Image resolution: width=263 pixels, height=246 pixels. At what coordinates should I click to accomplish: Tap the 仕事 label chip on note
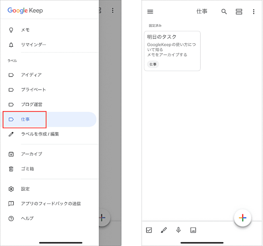click(x=153, y=64)
